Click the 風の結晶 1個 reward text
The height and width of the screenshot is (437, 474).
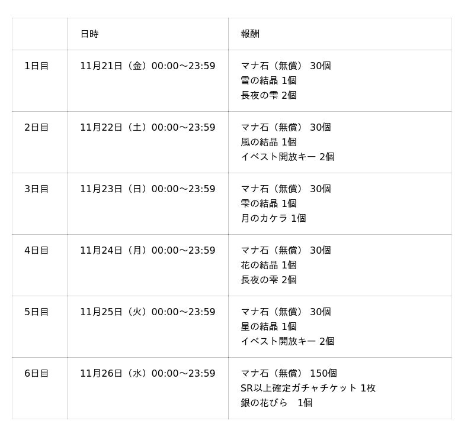tap(268, 143)
